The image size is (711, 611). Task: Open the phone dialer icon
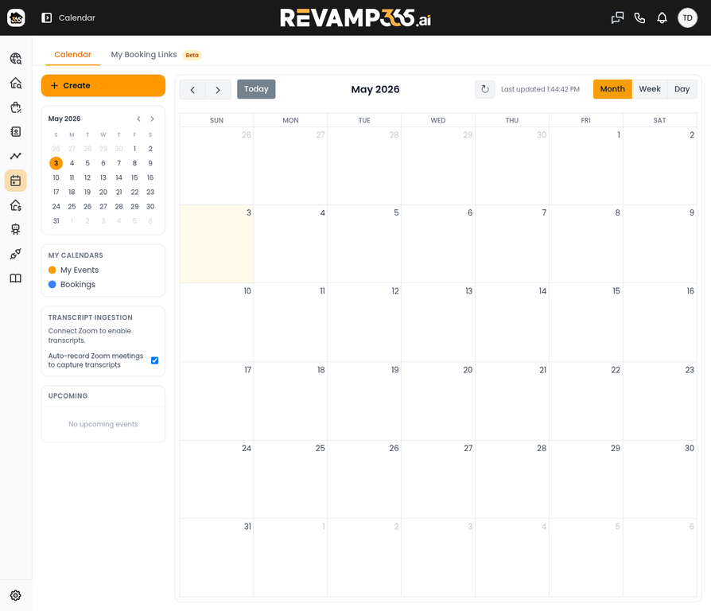pos(639,18)
